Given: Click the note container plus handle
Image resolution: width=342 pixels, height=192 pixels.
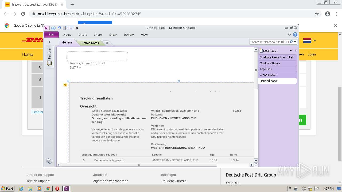Looking at the screenshot, I should [65, 85].
